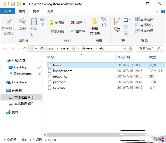The image size is (166, 143).
Task: Click the search magnifier icon
Action: click(159, 48)
